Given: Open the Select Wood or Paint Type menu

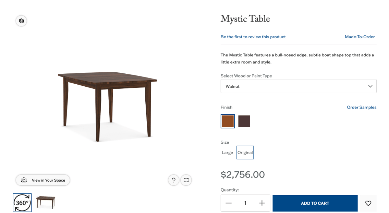Looking at the screenshot, I should point(298,86).
